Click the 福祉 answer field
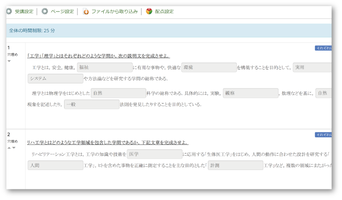The height and width of the screenshot is (200, 342). (105, 67)
